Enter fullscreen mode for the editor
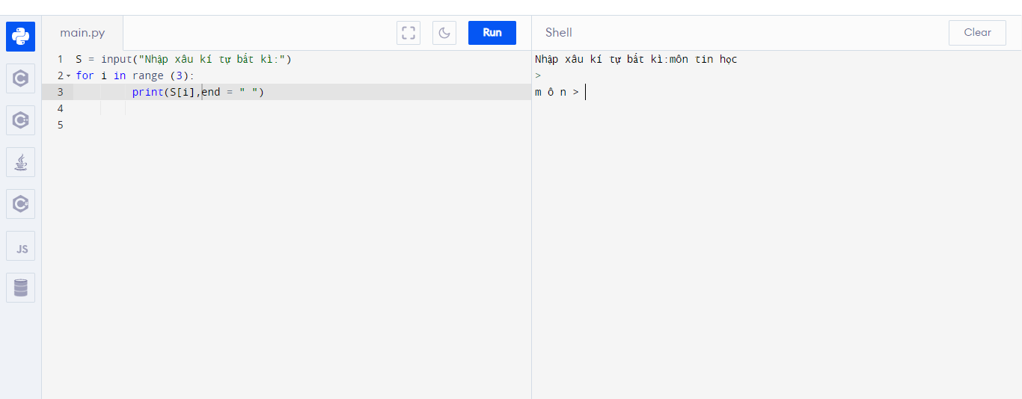The image size is (1022, 399). (409, 33)
